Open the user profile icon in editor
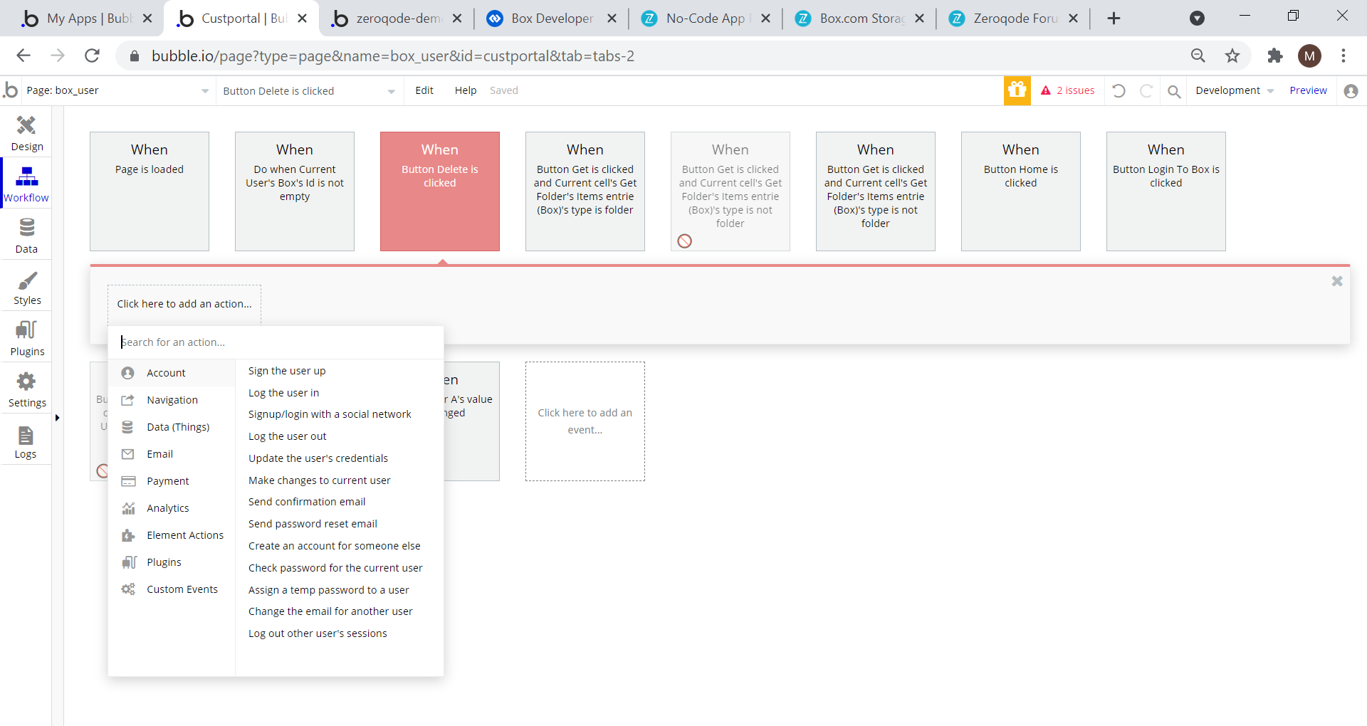 click(1351, 91)
